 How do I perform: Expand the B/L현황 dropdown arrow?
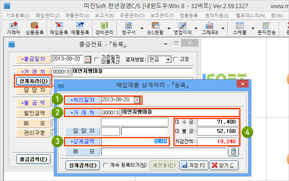[x=169, y=28]
